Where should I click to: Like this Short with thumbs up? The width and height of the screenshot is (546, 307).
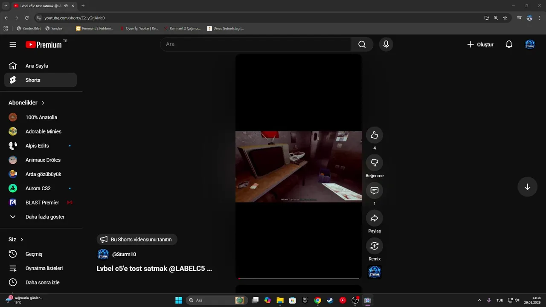(375, 135)
